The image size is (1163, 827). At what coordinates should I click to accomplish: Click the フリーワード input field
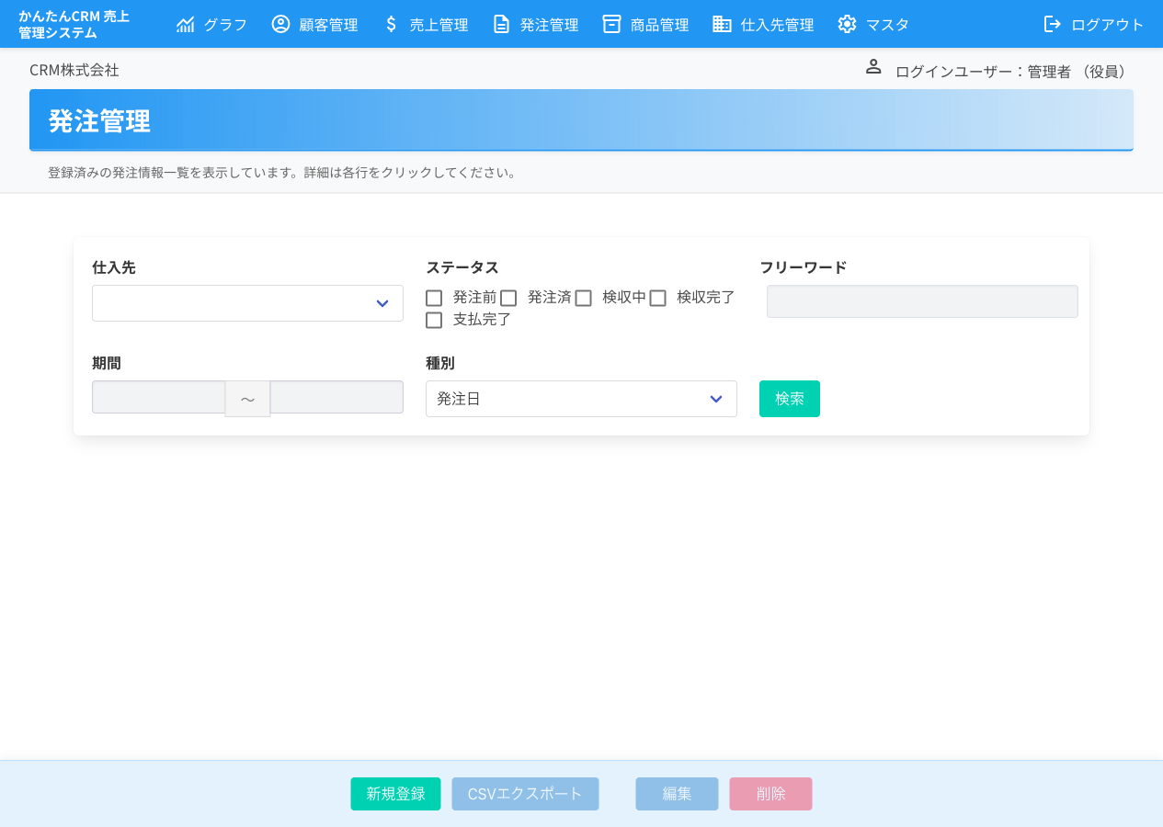point(921,300)
